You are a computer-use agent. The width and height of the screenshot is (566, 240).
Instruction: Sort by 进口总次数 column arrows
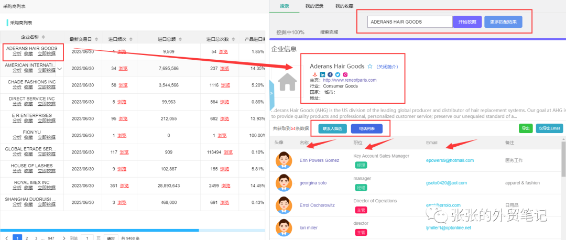233,39
